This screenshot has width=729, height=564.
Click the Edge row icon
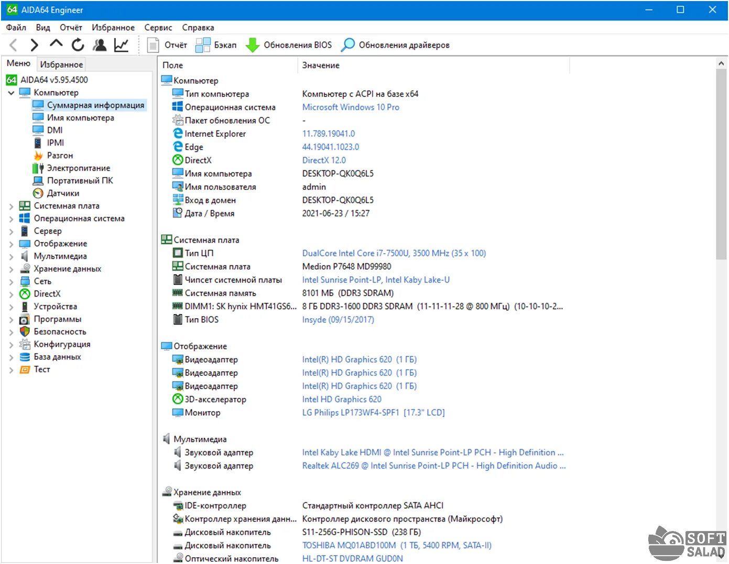tap(178, 147)
